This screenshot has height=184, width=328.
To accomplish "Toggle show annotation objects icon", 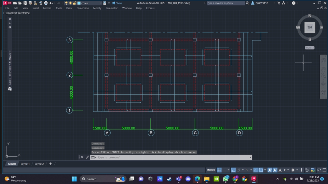I will (270, 170).
